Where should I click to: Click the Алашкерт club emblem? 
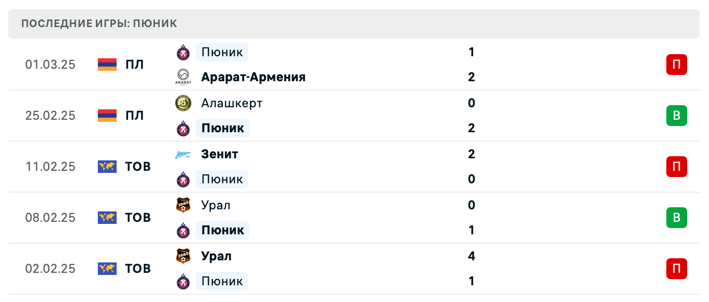tap(183, 103)
